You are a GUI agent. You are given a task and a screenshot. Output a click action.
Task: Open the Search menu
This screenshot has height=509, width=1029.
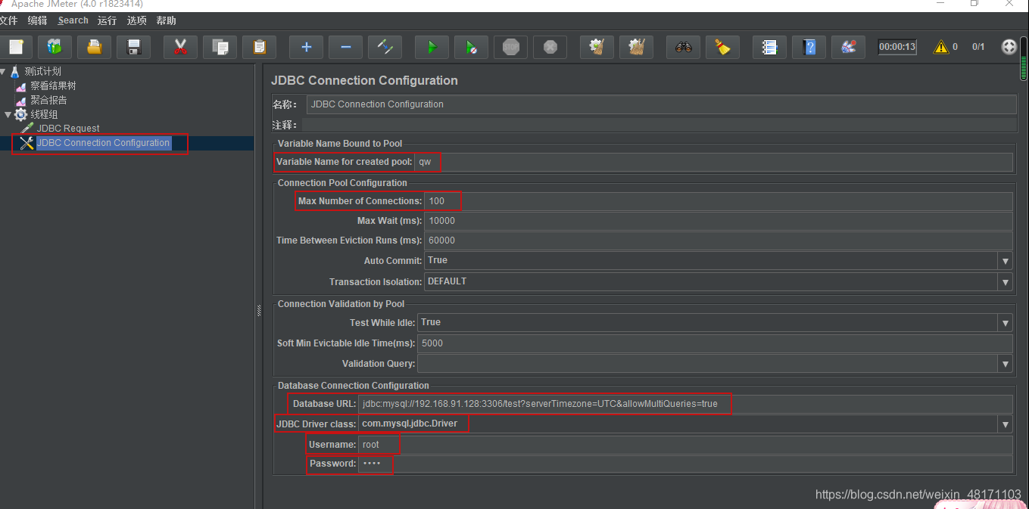point(73,20)
